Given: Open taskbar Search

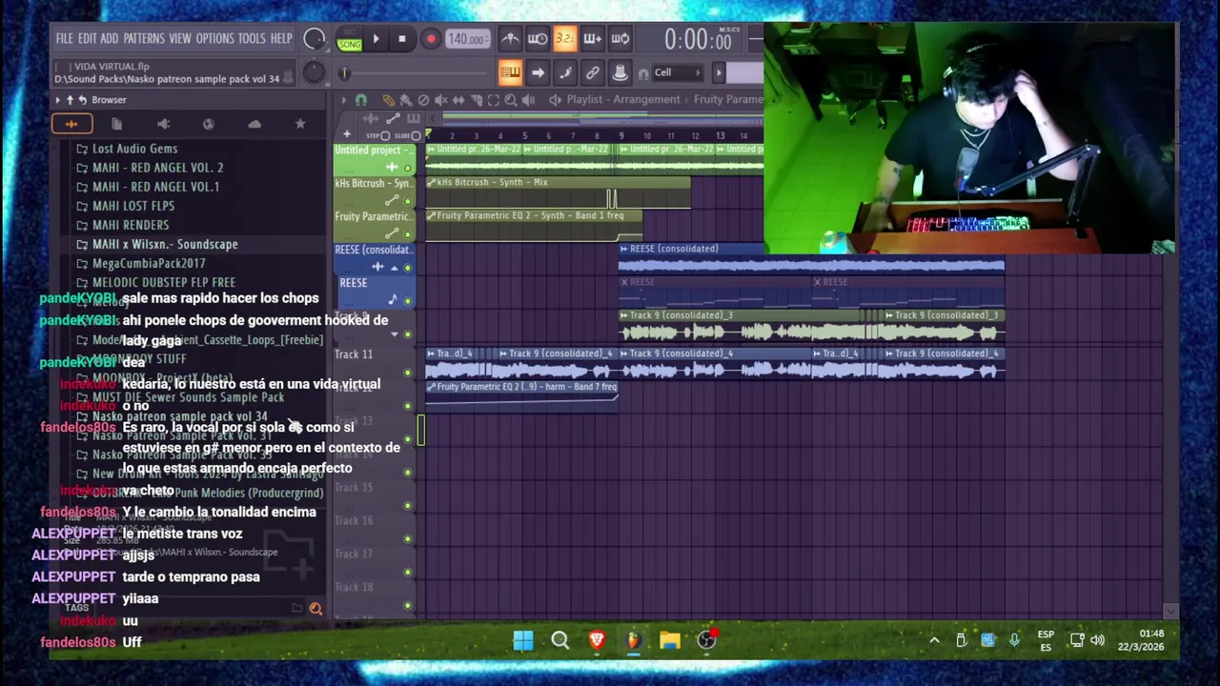Looking at the screenshot, I should tap(560, 640).
